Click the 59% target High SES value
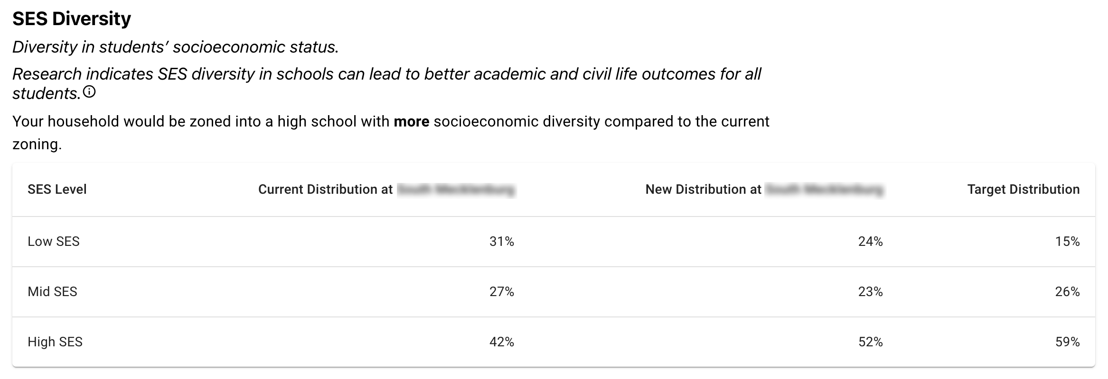This screenshot has width=1108, height=379. (1067, 342)
